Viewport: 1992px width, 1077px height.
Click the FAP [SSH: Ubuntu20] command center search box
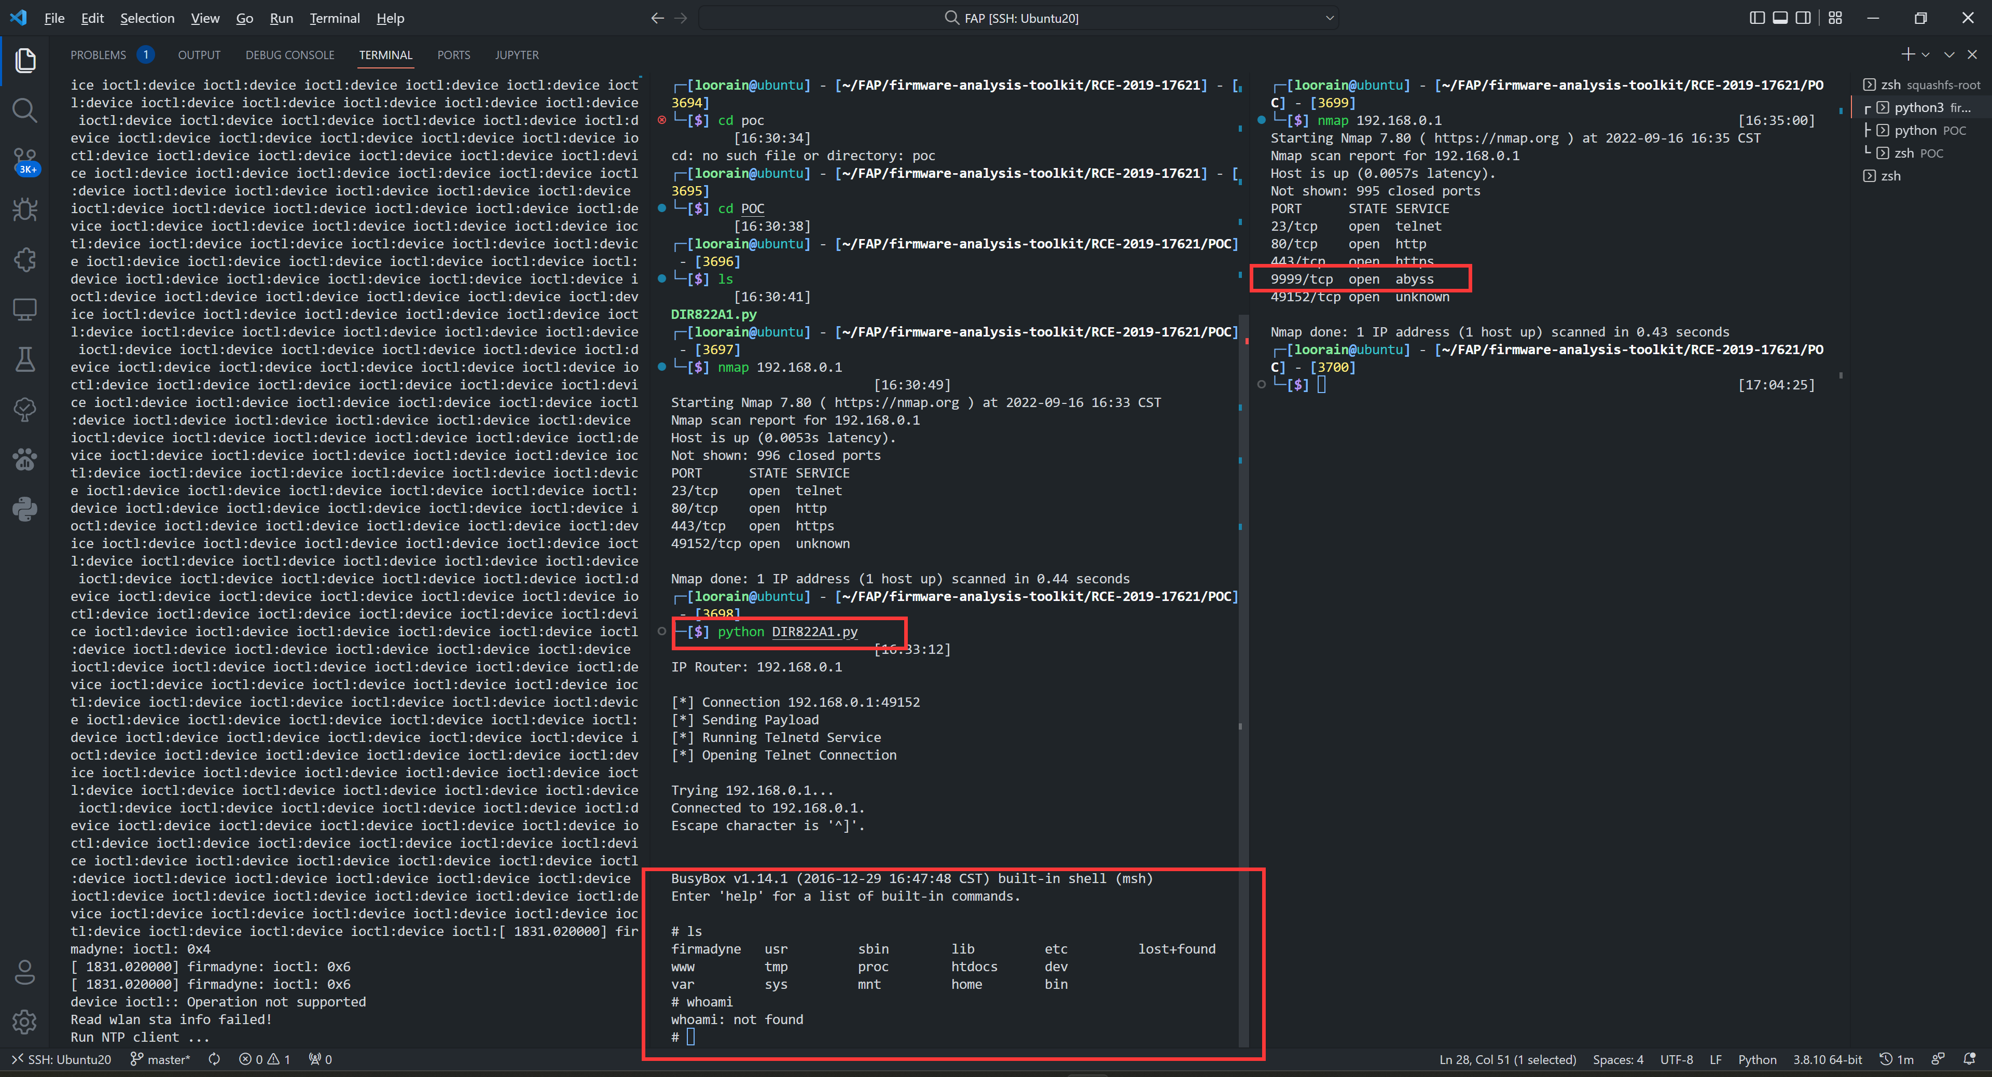pyautogui.click(x=1018, y=18)
